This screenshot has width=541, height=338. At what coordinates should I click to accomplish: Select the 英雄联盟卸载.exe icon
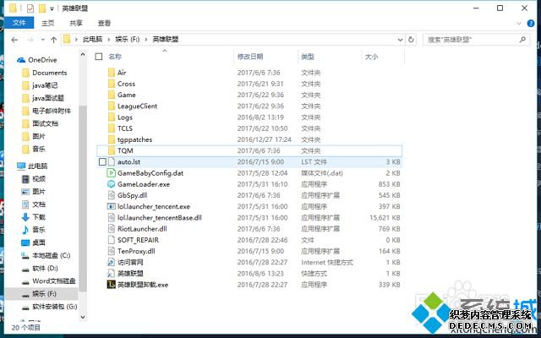(111, 285)
